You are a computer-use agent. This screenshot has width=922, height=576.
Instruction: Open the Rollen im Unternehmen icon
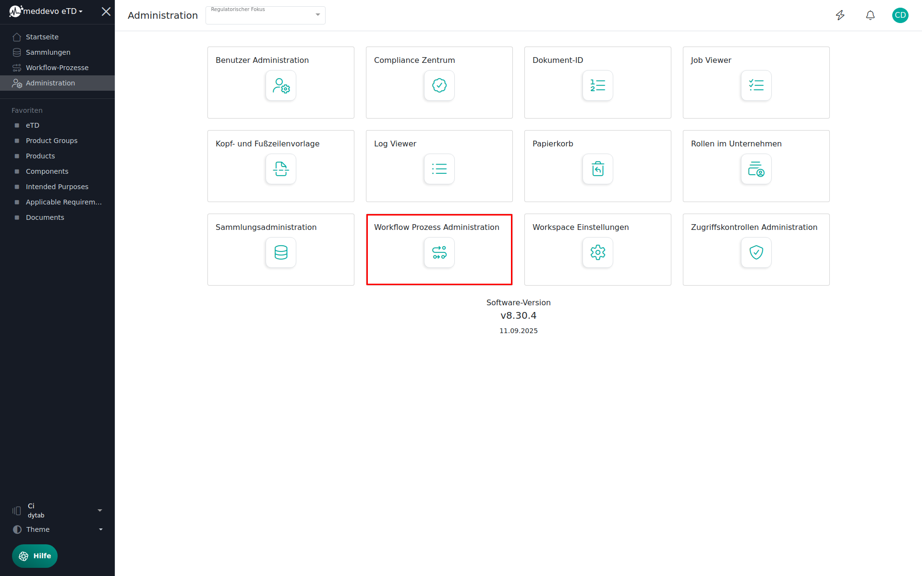pos(756,169)
